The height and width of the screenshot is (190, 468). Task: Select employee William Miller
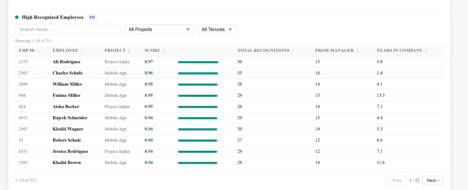(x=67, y=84)
